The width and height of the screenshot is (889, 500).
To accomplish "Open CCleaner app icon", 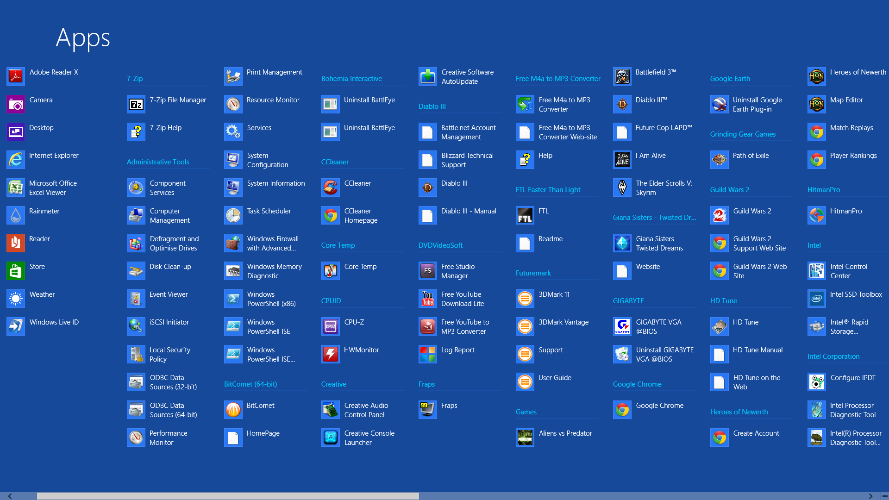I will pyautogui.click(x=331, y=187).
